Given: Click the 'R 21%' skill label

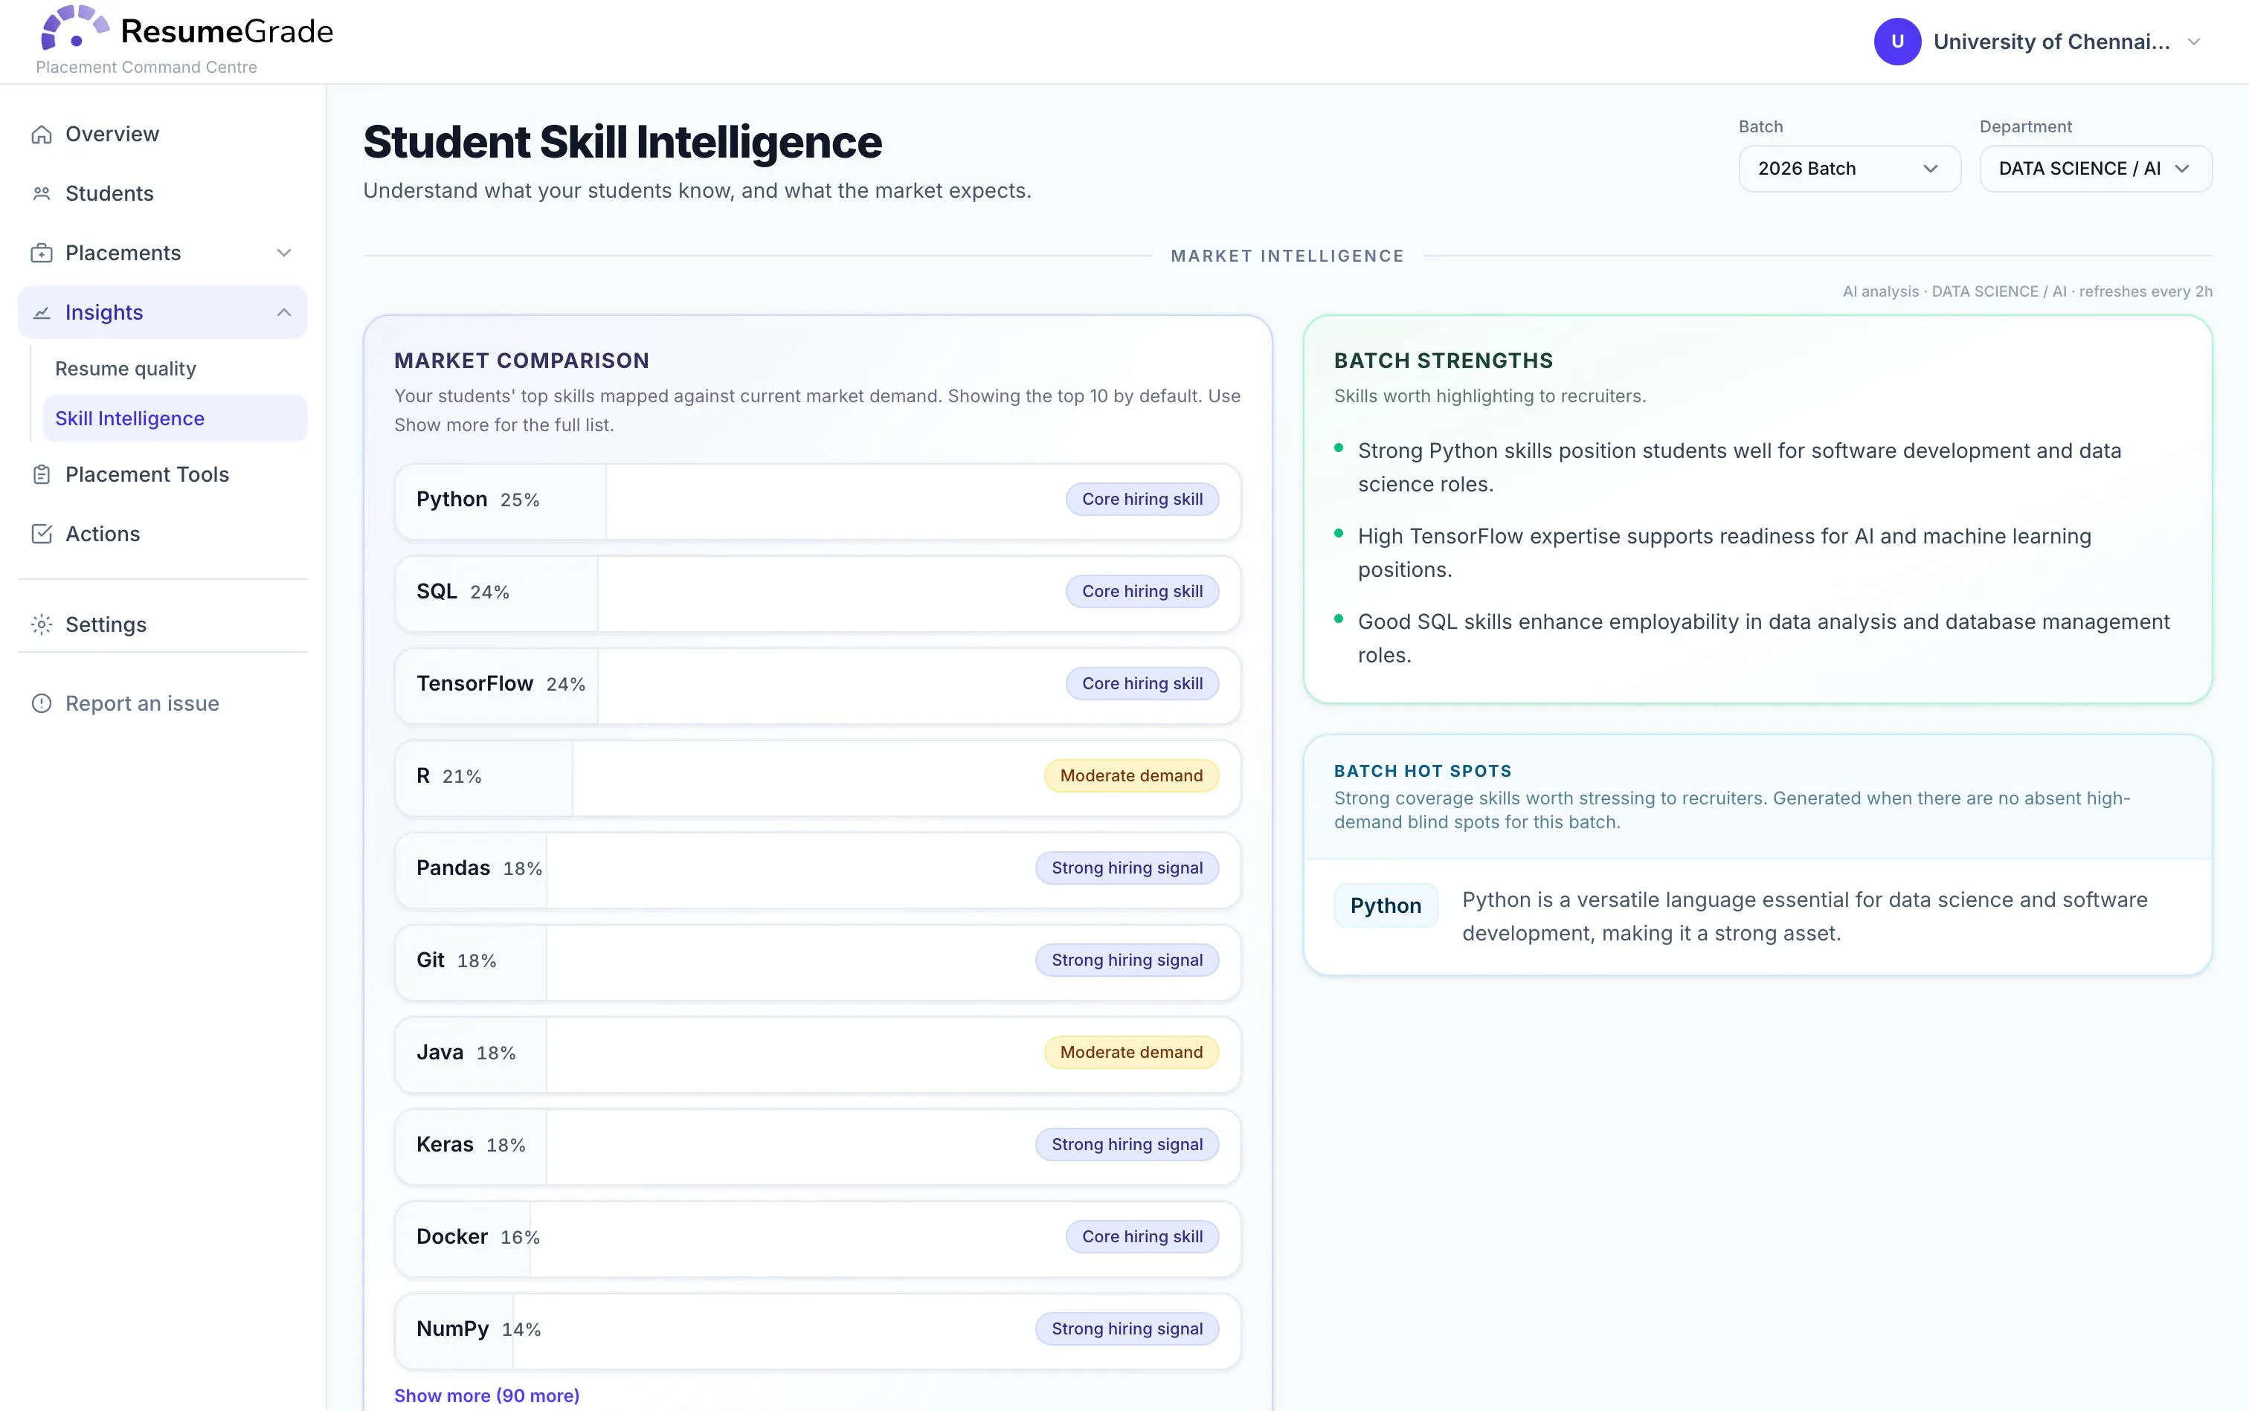Looking at the screenshot, I should (449, 776).
